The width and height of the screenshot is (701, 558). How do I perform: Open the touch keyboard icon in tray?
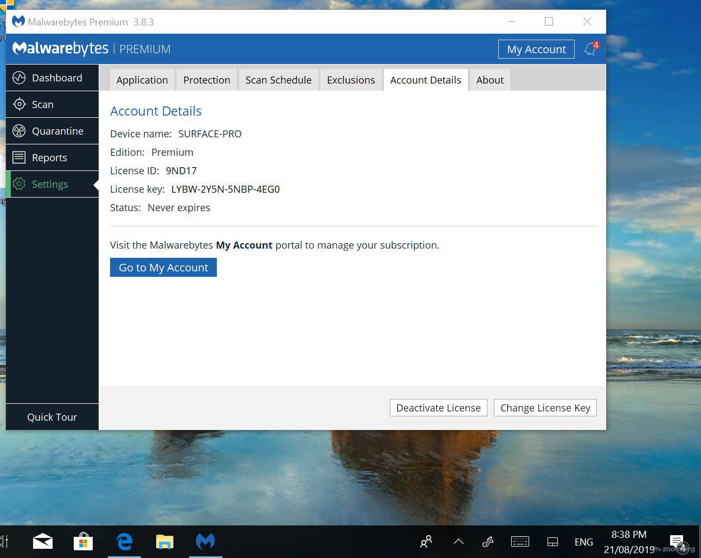tap(520, 542)
